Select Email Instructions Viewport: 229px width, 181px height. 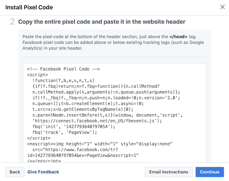coord(169,172)
